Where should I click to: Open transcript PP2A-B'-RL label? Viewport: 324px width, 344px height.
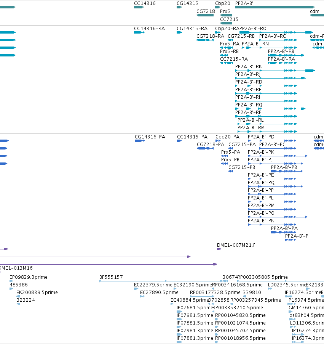251,120
